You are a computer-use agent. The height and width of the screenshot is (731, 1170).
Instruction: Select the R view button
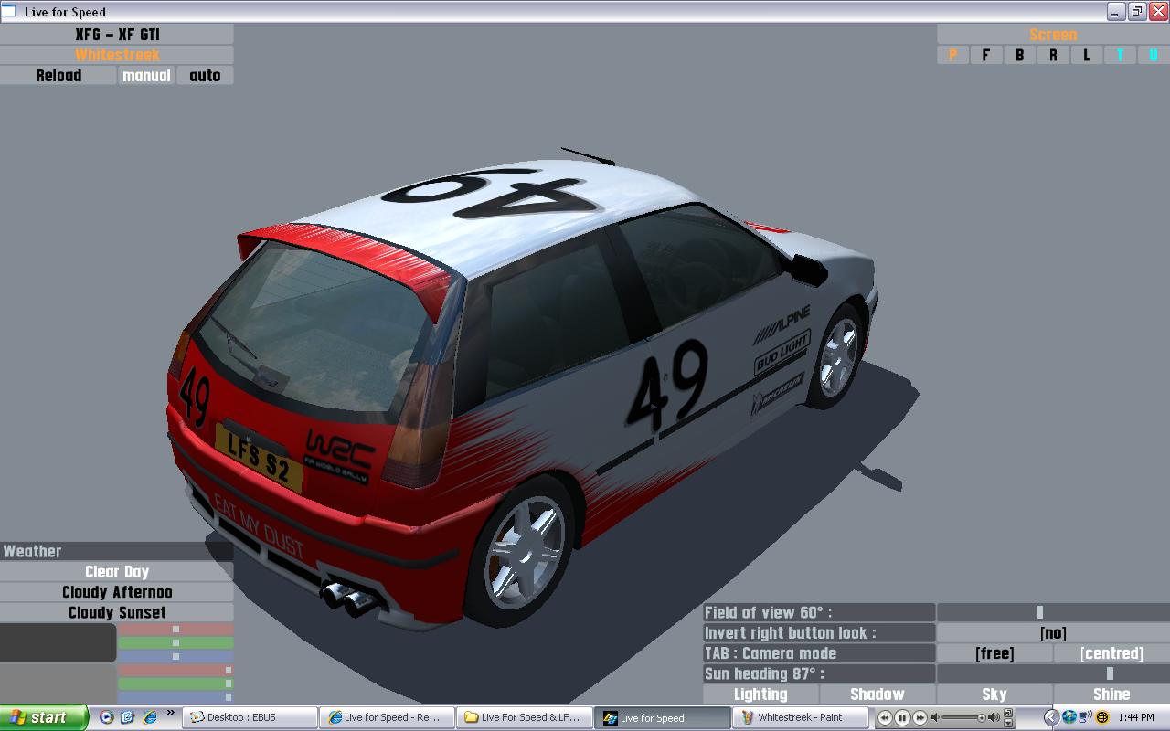[1053, 55]
